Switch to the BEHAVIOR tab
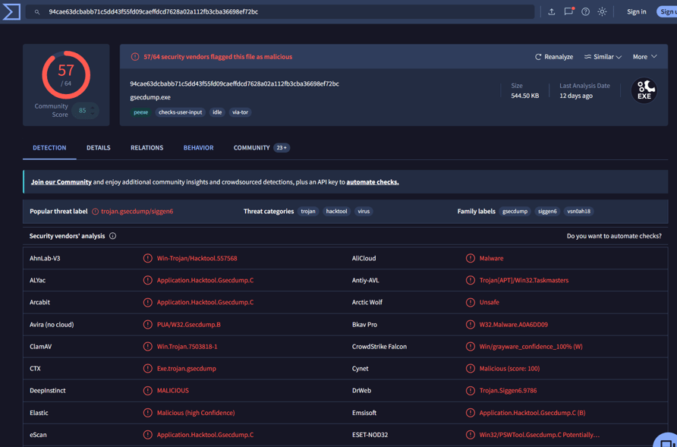This screenshot has height=447, width=677. [x=199, y=148]
